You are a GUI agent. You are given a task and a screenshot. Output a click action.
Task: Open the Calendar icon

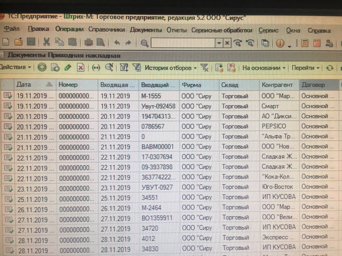317,43
